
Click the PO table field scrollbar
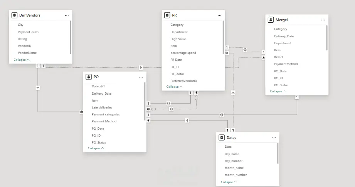[x=145, y=101]
